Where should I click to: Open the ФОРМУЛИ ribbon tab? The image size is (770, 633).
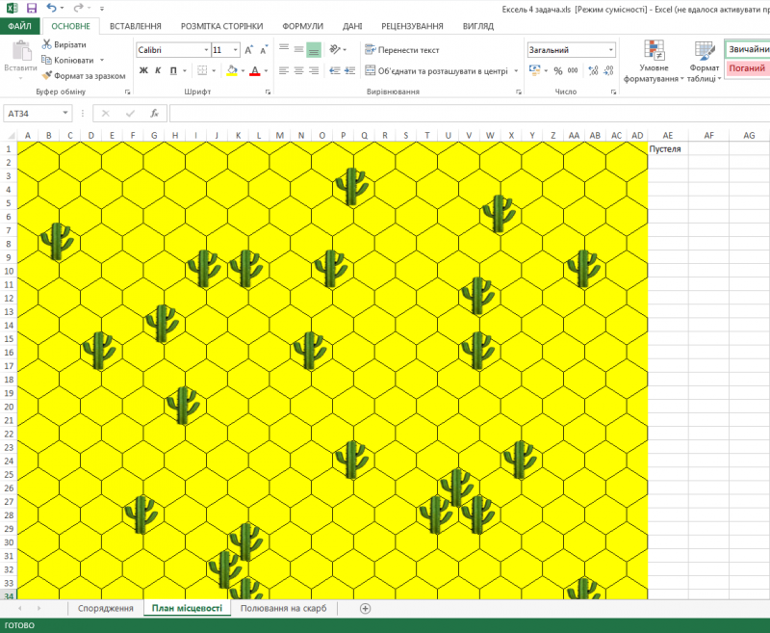[302, 26]
